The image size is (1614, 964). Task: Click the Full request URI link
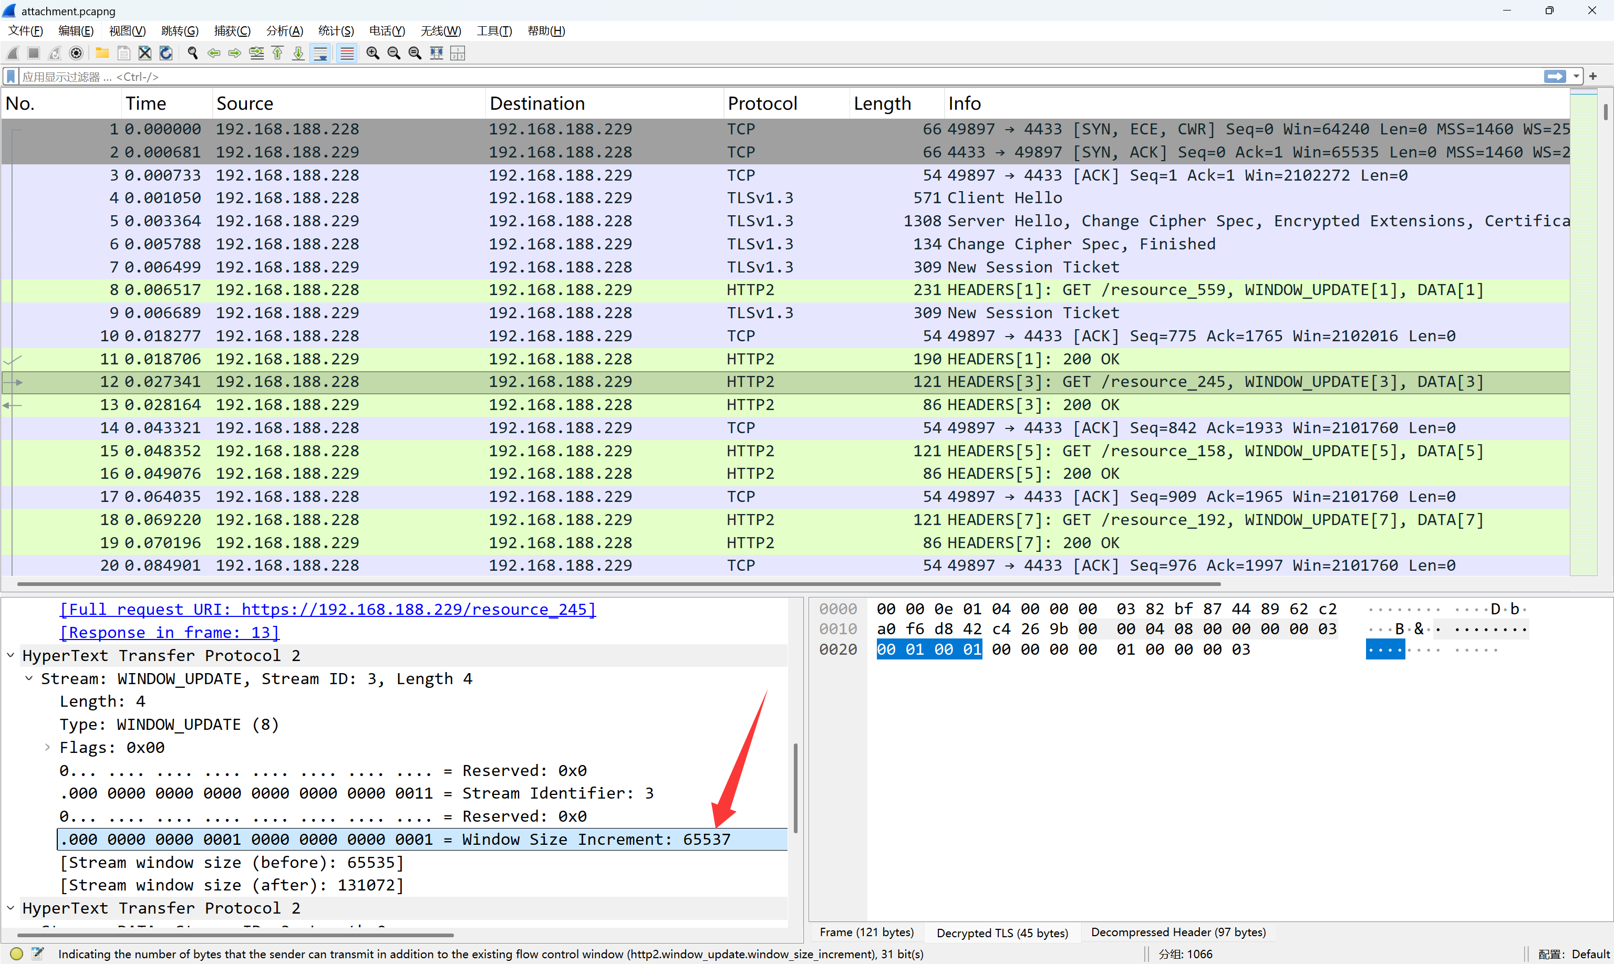[328, 609]
